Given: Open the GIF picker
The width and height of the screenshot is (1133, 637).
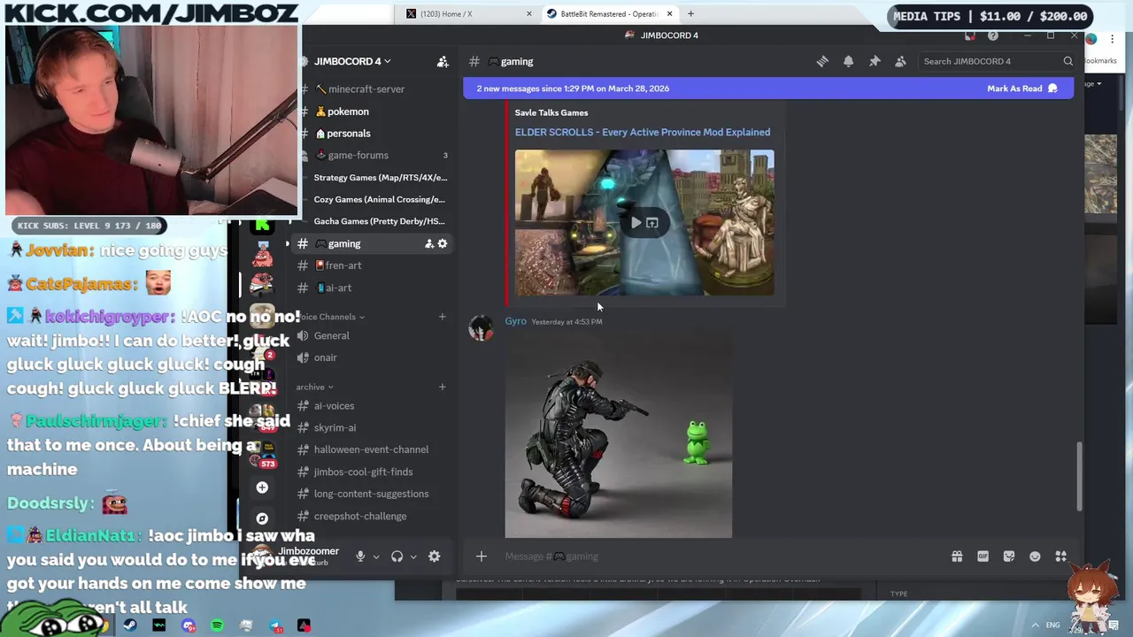Looking at the screenshot, I should 983,556.
